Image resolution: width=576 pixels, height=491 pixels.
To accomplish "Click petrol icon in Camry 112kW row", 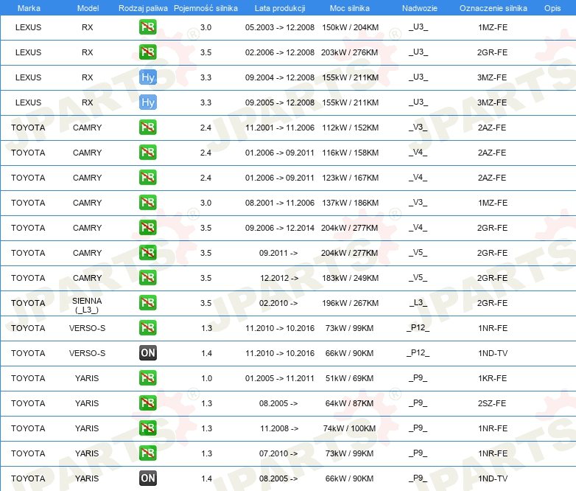I will tap(147, 128).
